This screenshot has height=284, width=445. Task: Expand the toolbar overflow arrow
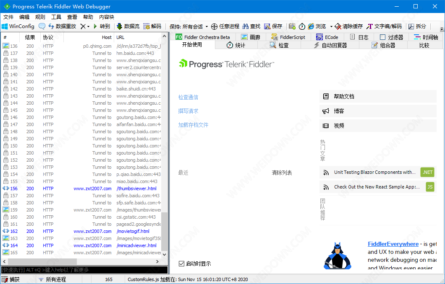coord(442,29)
